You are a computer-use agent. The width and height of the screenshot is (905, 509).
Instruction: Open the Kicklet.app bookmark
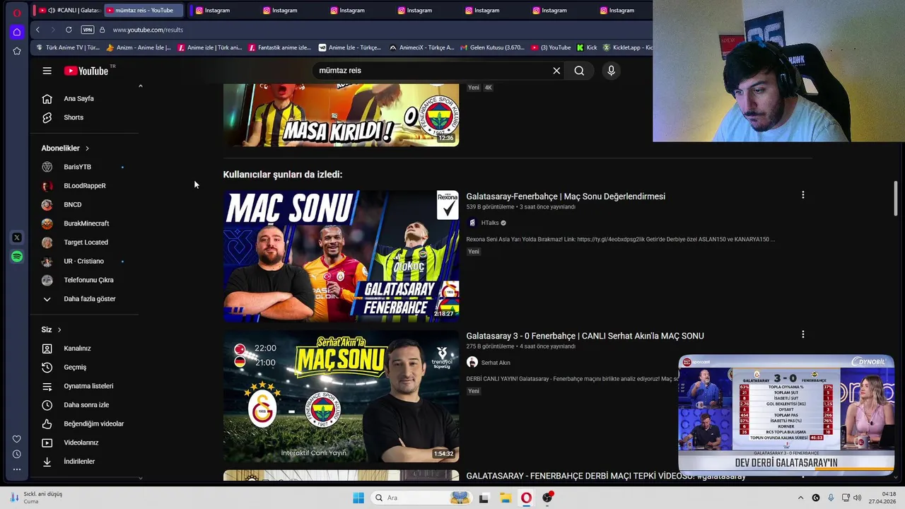(628, 47)
